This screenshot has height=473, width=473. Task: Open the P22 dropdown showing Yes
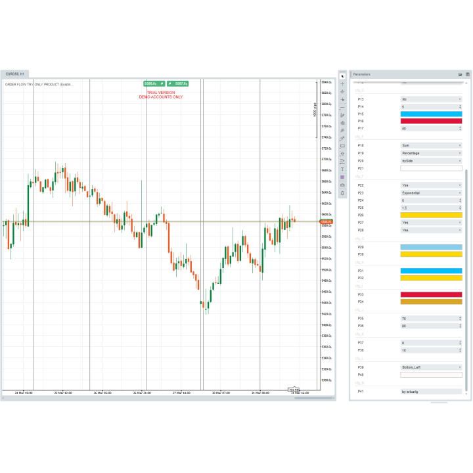(432, 185)
